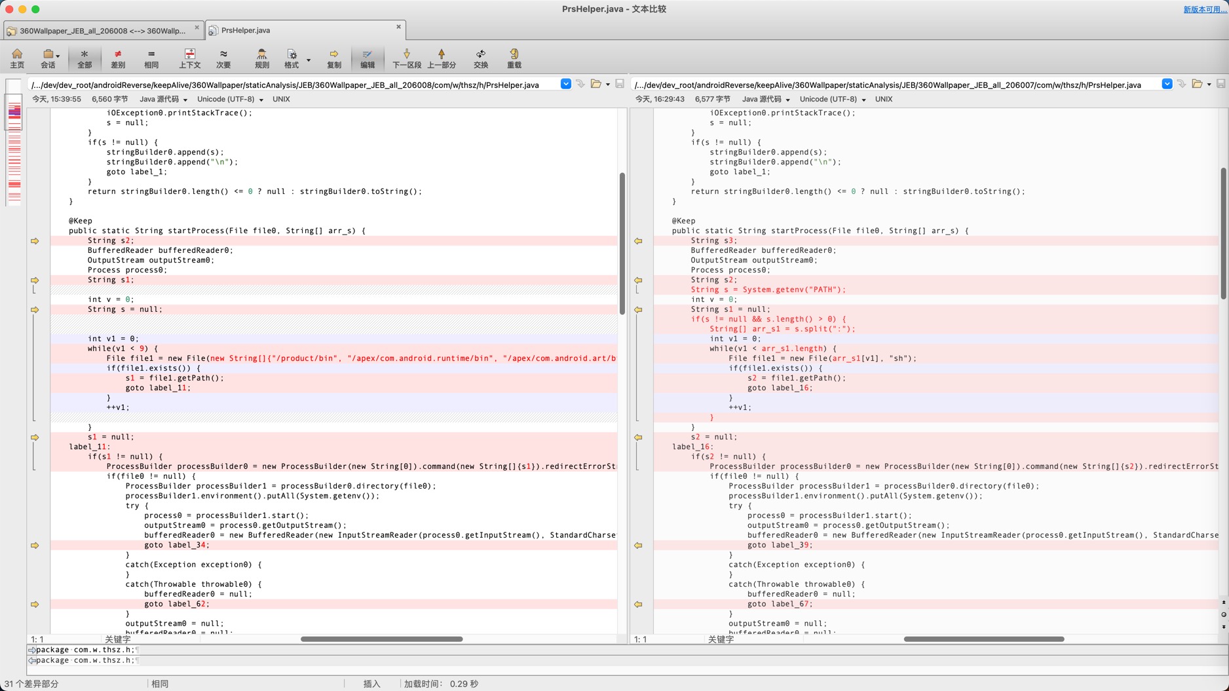Viewport: 1229px width, 691px height.
Task: Copy left 'goto label_62;' to right
Action: point(35,605)
